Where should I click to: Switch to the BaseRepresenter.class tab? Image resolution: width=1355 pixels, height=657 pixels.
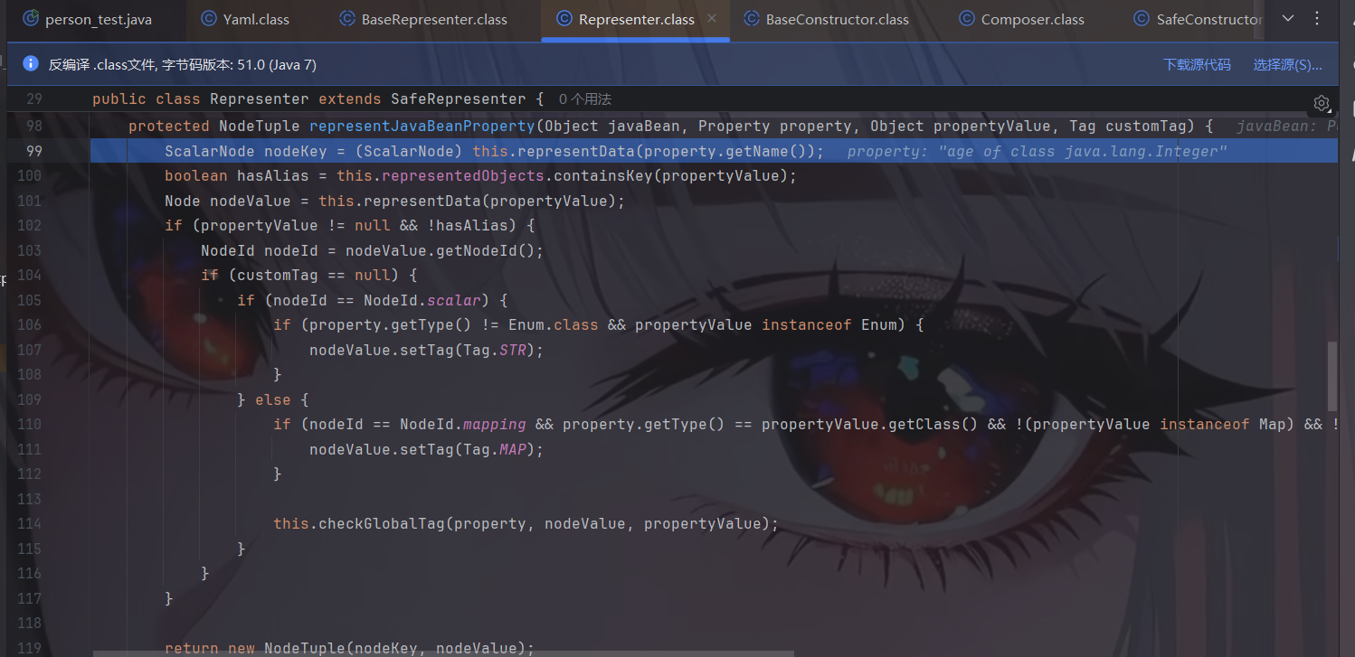(x=423, y=19)
